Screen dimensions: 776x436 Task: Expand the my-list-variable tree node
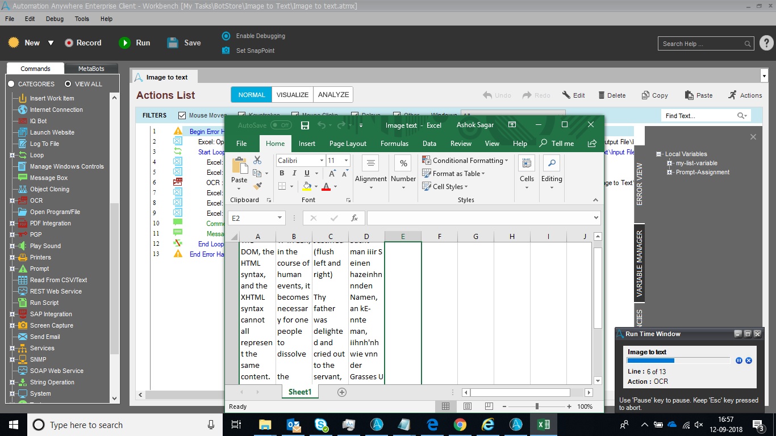(670, 163)
